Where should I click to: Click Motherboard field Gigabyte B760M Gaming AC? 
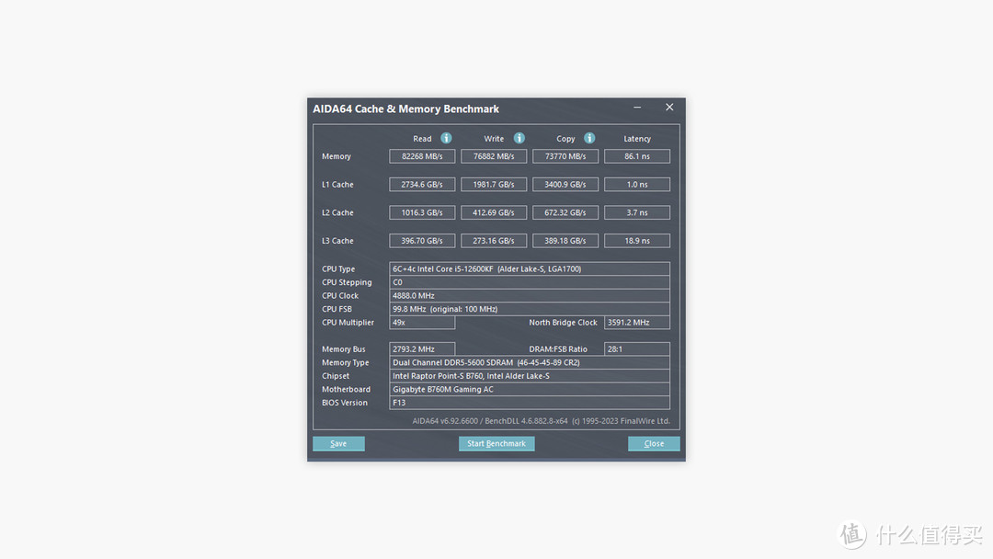click(x=530, y=389)
